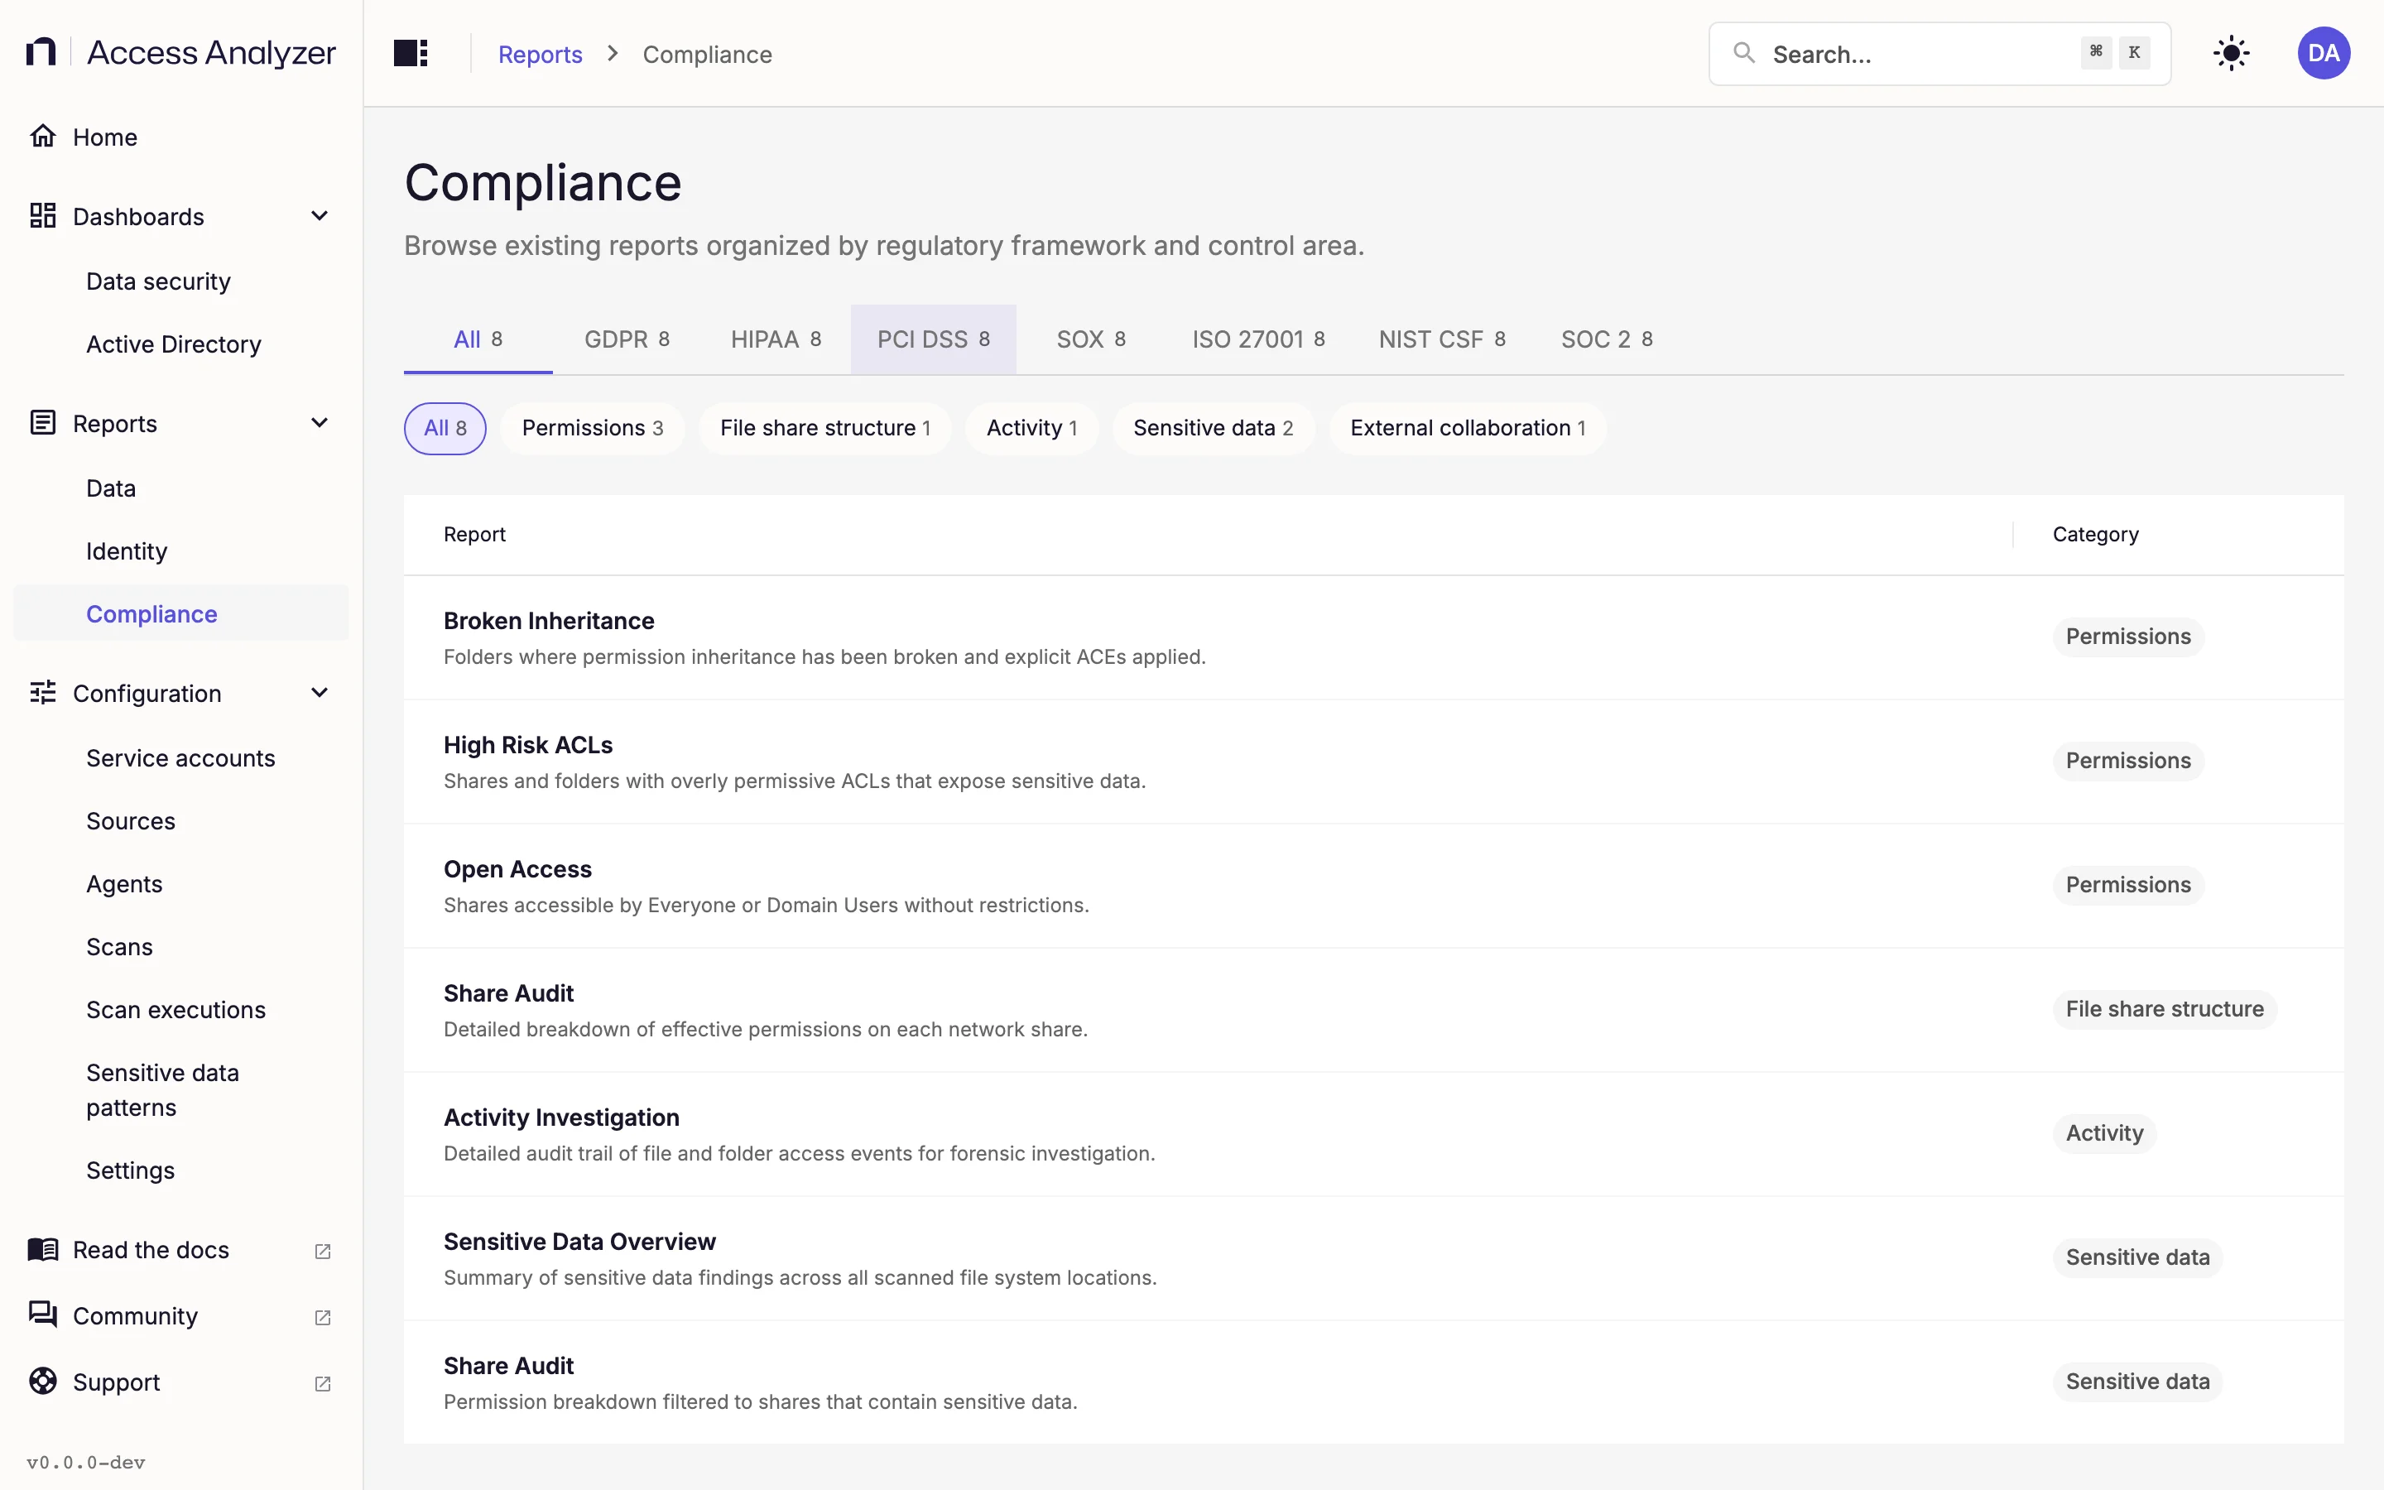The height and width of the screenshot is (1490, 2384).
Task: Switch to the HIPAA tab
Action: click(776, 339)
